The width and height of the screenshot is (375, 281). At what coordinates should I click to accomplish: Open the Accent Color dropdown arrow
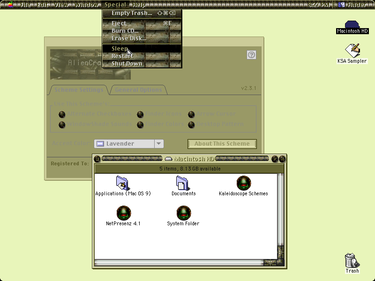coord(159,144)
